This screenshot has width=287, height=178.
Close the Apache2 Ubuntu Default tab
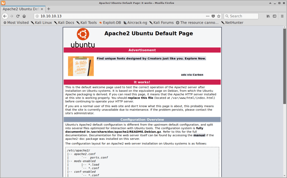42,9
